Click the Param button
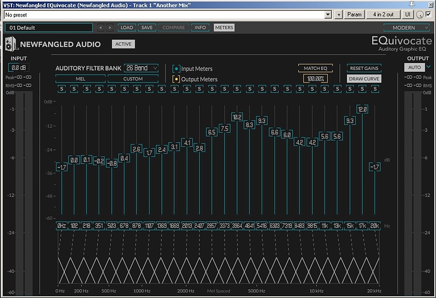Screen dimensions: 436x298 [354, 14]
